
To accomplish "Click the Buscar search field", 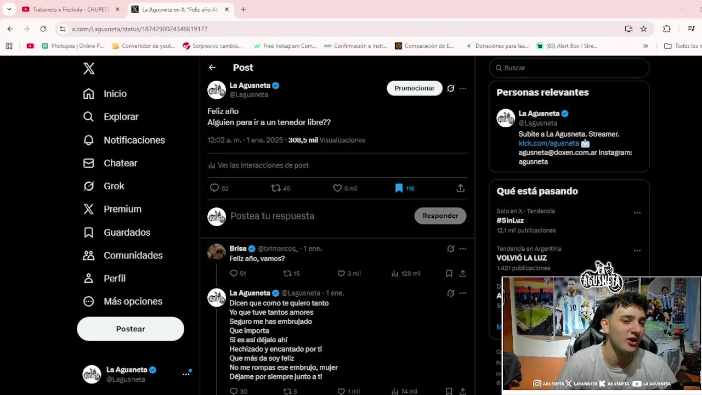I will pyautogui.click(x=569, y=68).
